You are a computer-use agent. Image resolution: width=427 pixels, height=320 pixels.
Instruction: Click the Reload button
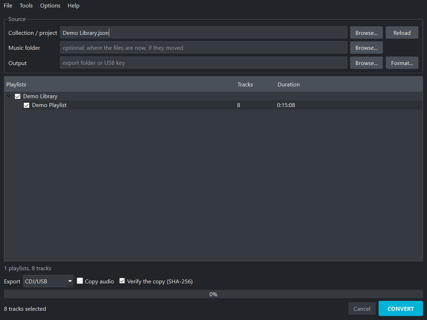tap(402, 33)
